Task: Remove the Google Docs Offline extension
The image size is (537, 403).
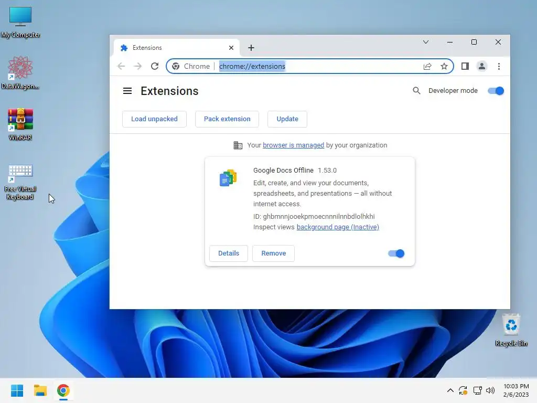Action: coord(274,253)
